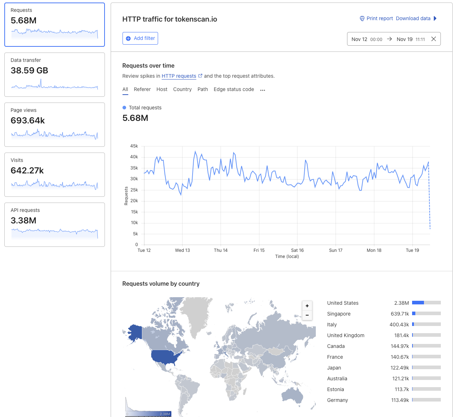Click the Requests volume by country heading
This screenshot has width=457, height=417.
(x=161, y=284)
